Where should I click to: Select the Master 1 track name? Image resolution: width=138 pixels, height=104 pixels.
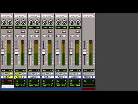(89, 77)
